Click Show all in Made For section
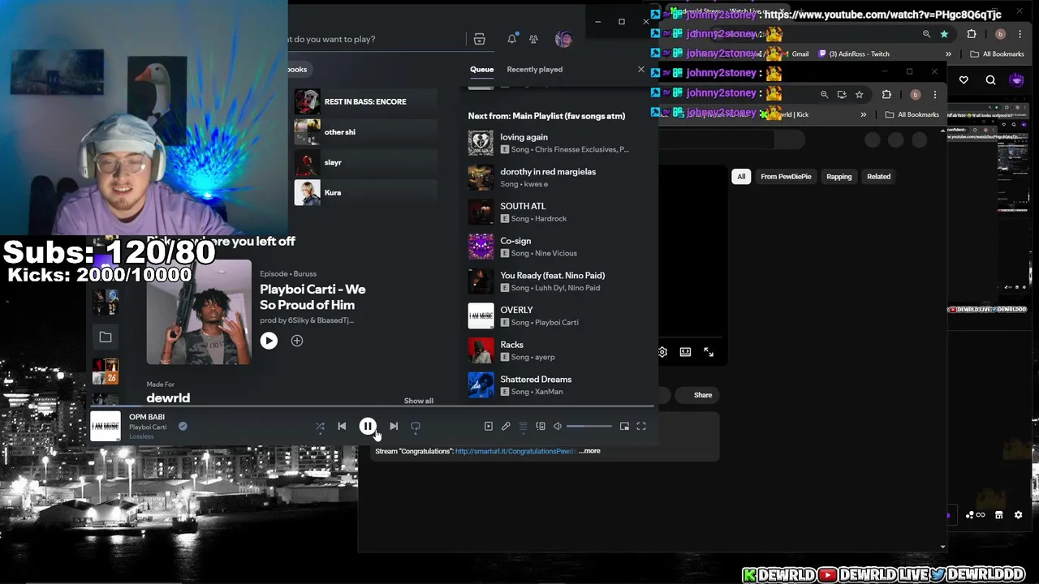The width and height of the screenshot is (1039, 584). click(419, 401)
